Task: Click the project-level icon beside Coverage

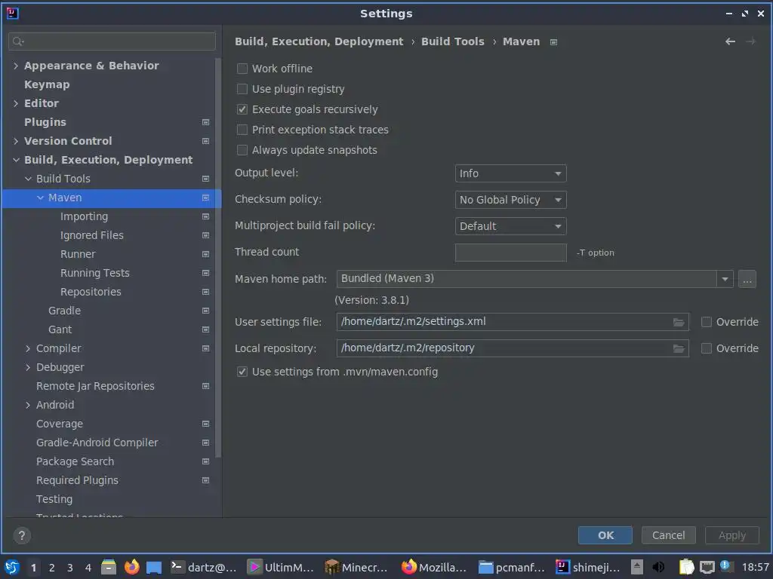Action: tap(205, 424)
